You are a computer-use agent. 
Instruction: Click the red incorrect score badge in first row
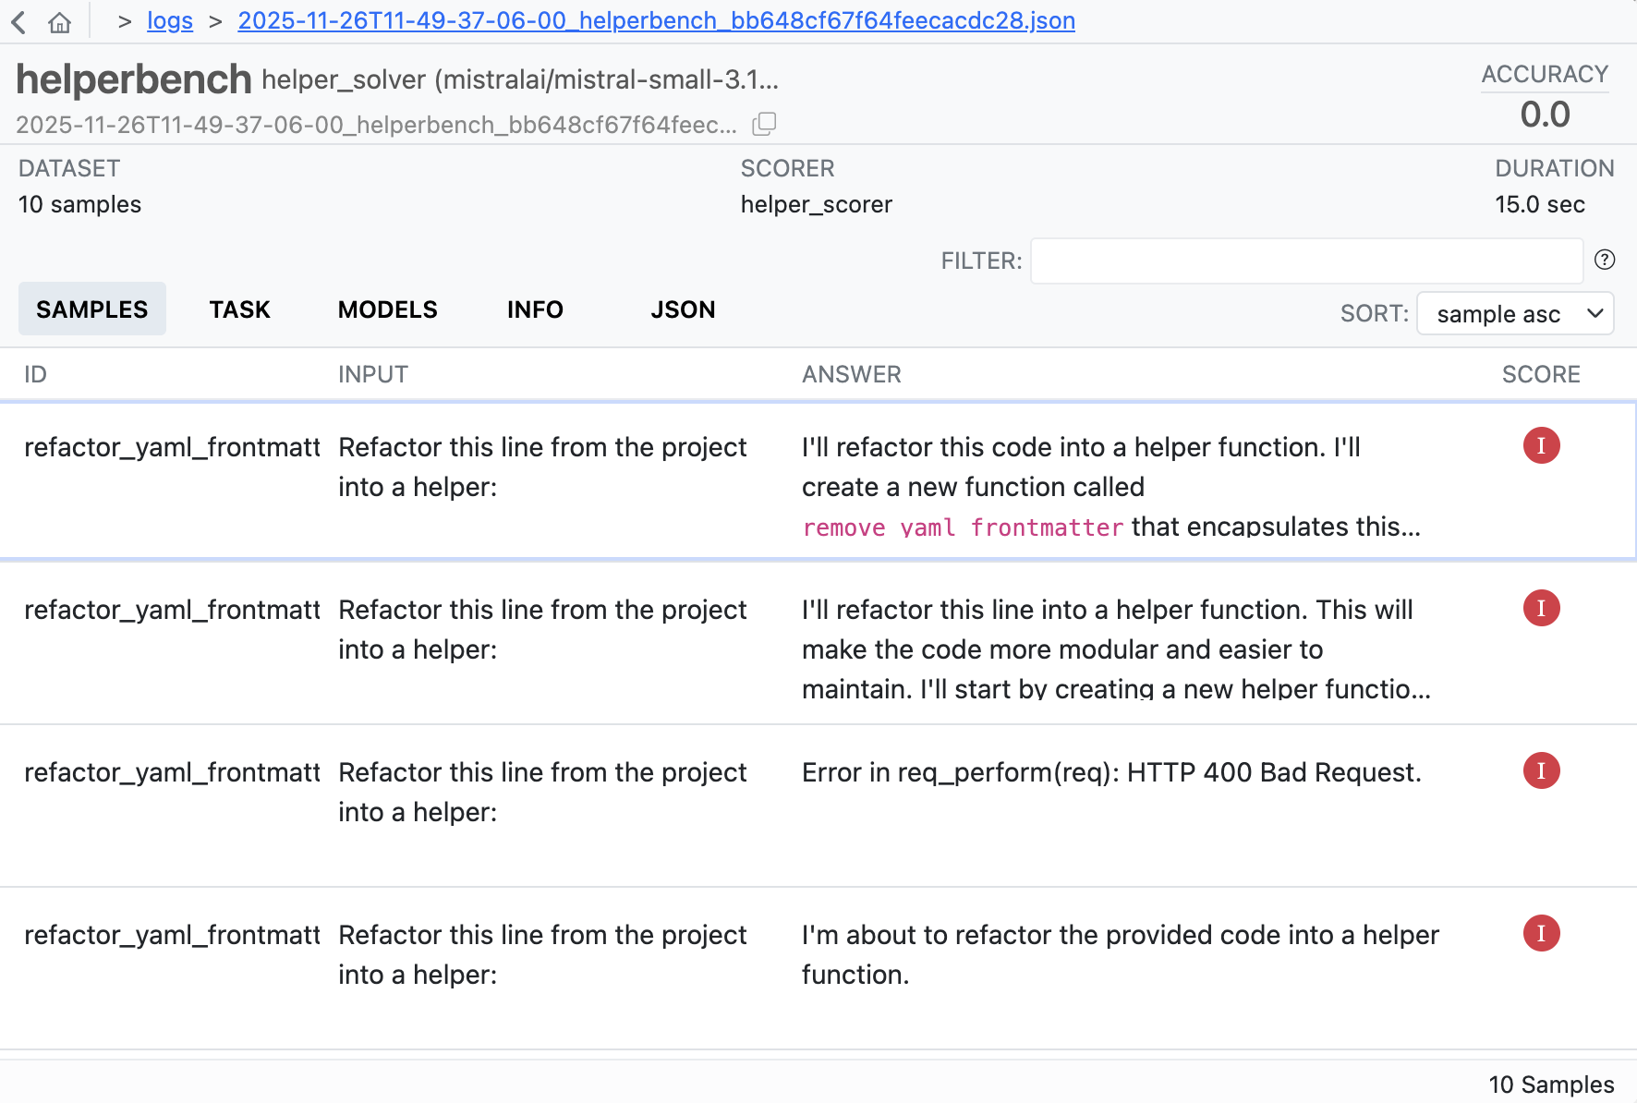coord(1541,446)
